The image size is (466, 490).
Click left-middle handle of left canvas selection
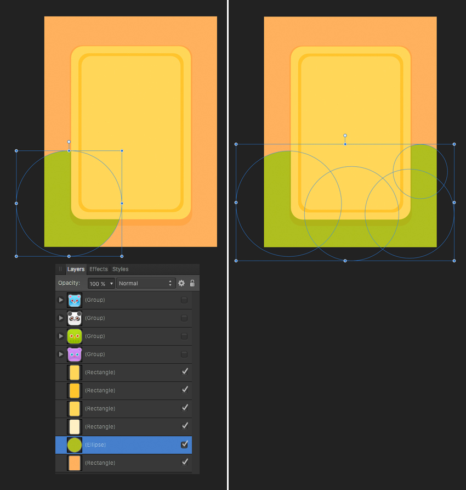tap(16, 204)
